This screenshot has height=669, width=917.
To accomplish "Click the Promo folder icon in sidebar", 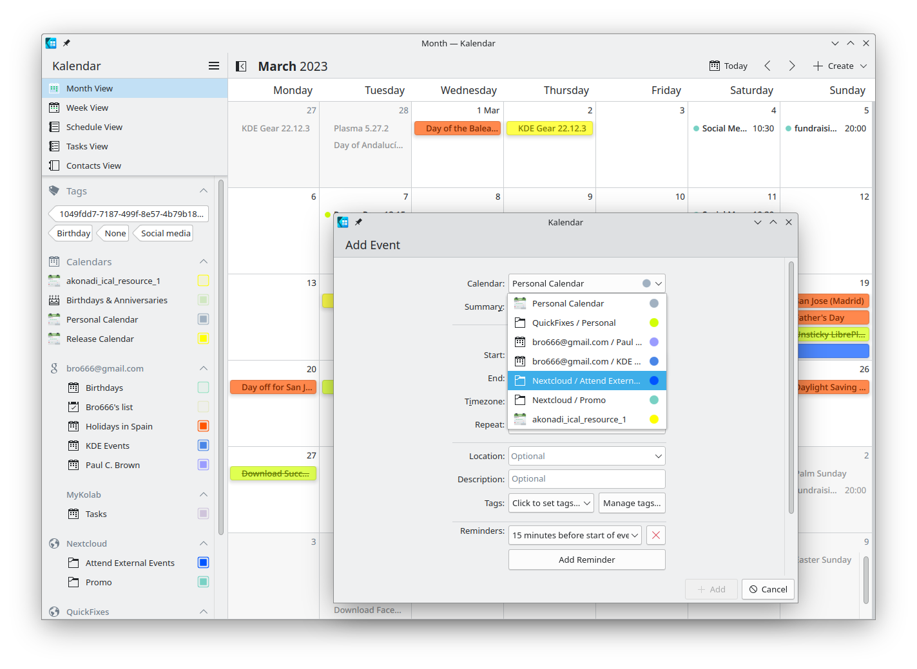I will [73, 582].
